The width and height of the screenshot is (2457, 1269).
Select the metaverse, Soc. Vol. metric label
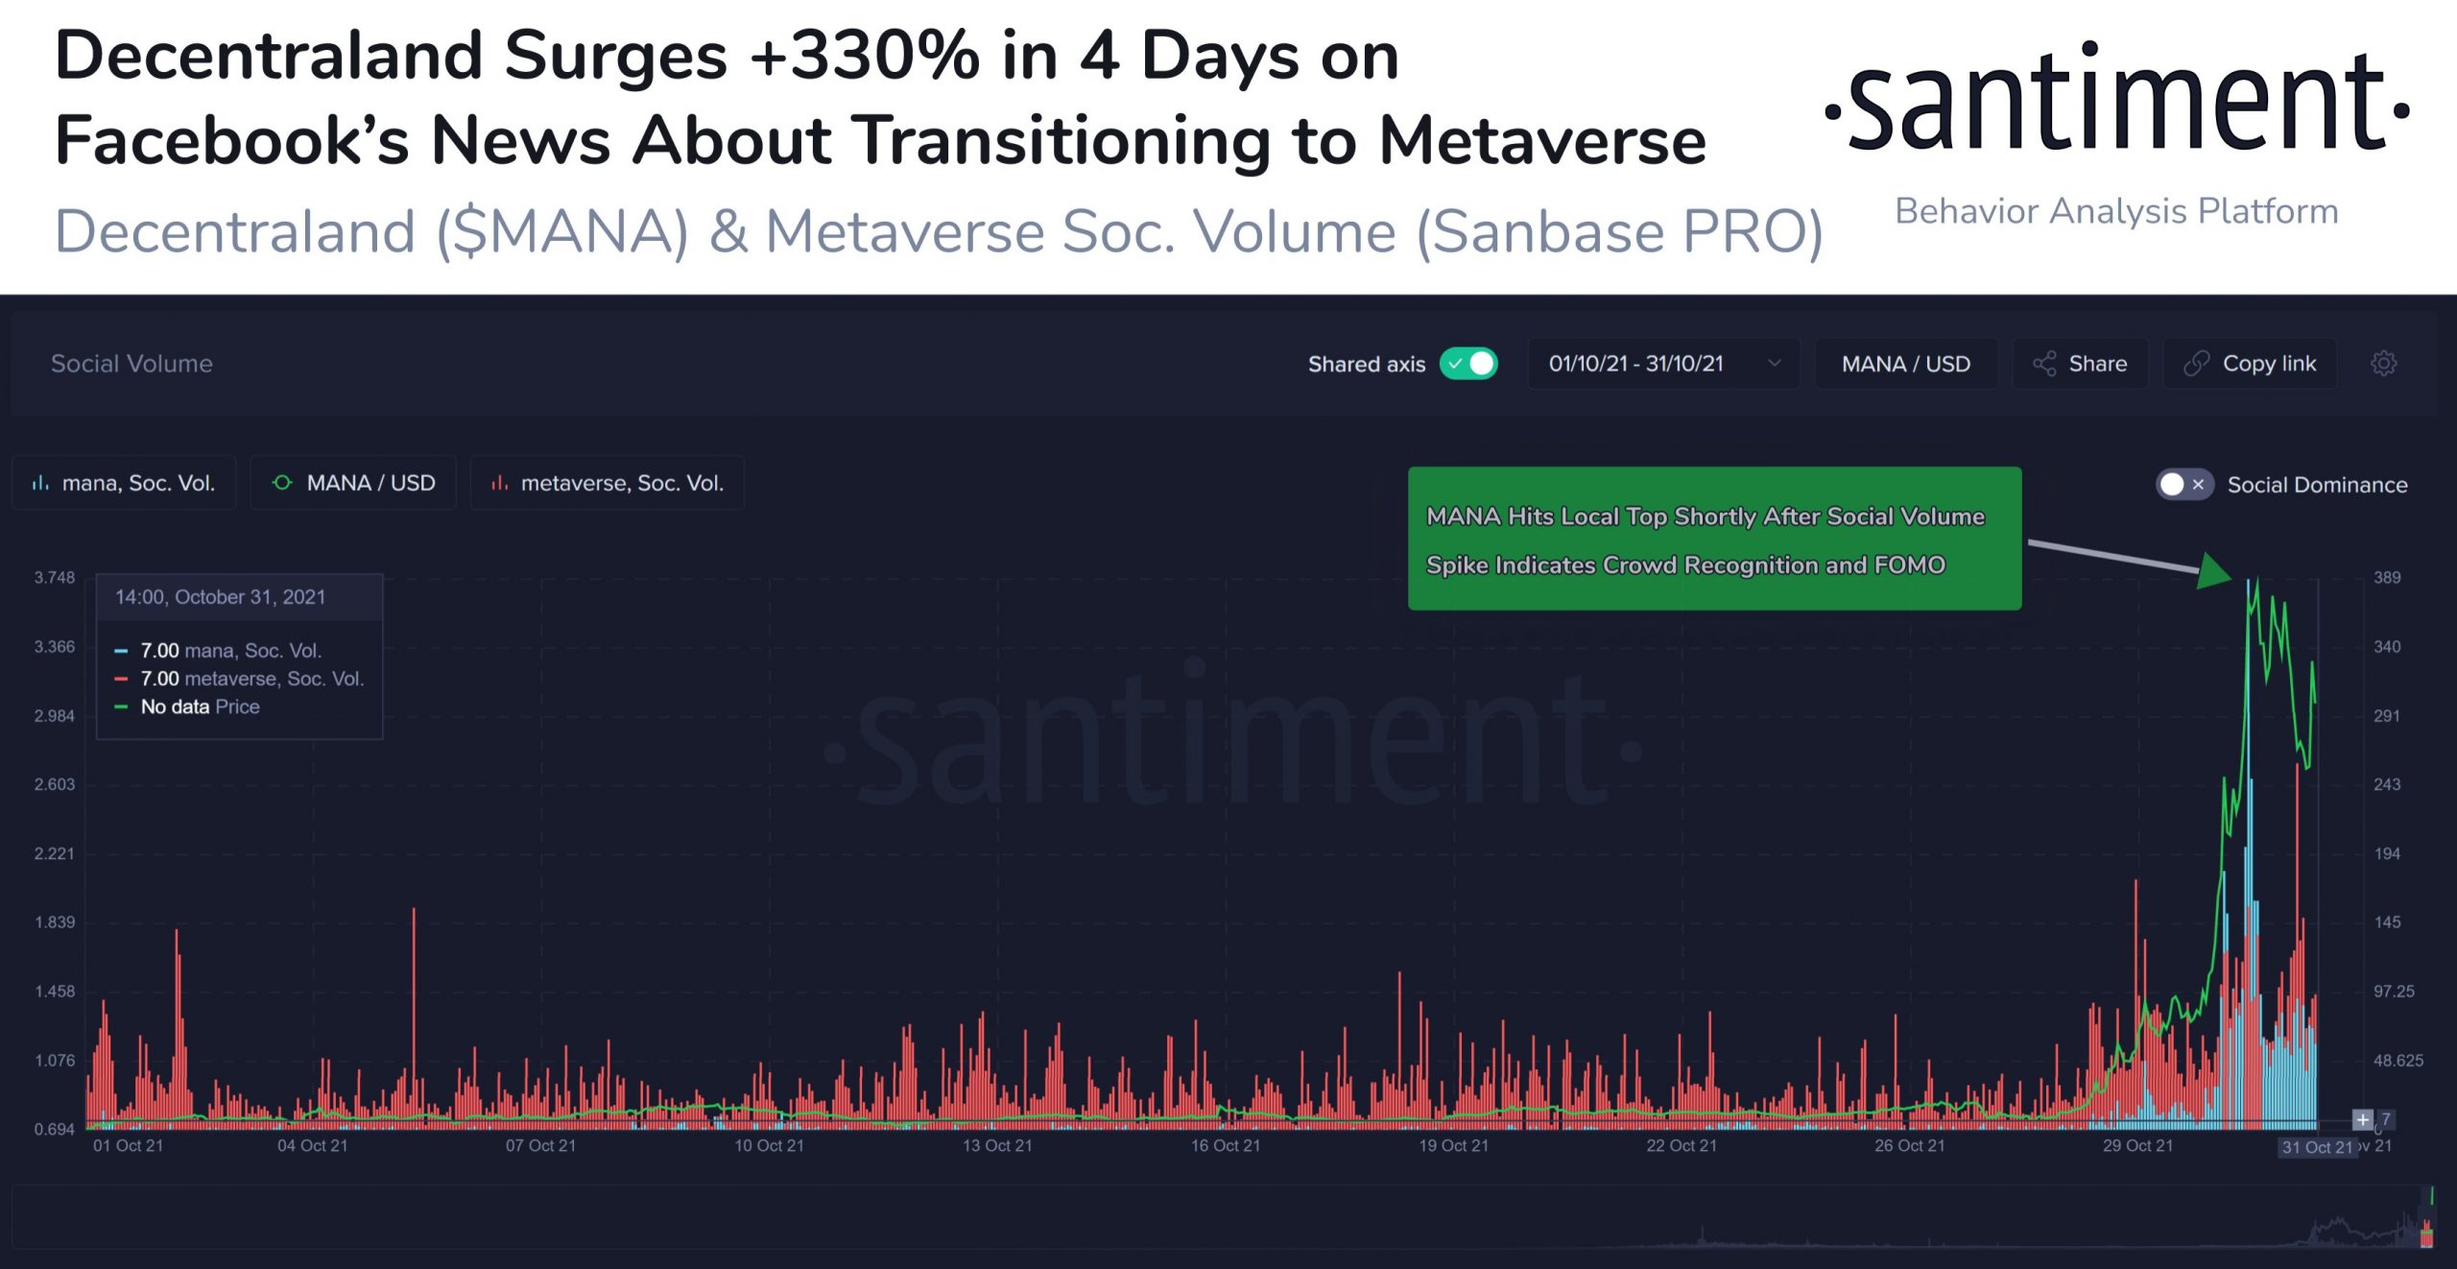click(x=622, y=483)
